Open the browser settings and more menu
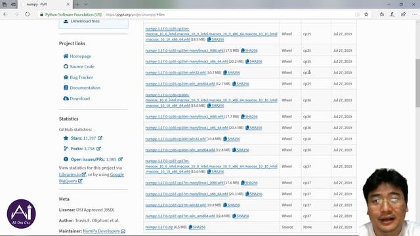This screenshot has height=236, width=420. click(414, 14)
